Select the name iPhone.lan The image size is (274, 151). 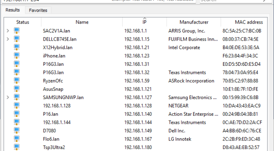[54, 56]
